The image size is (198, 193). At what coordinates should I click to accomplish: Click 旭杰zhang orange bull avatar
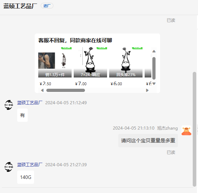186,130
